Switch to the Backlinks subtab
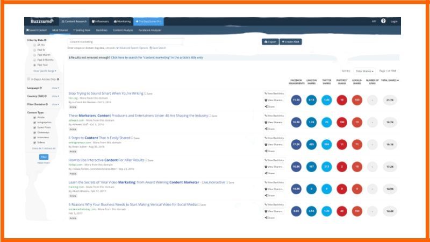This screenshot has width=430, height=242. [102, 30]
